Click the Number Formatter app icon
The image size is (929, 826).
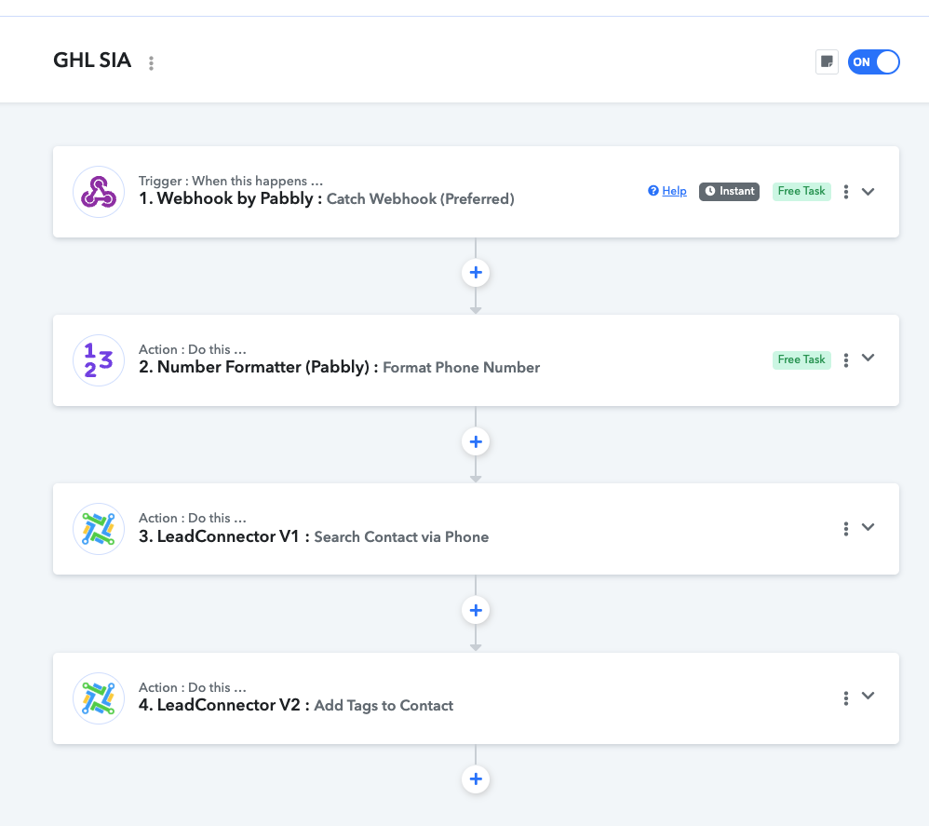(99, 360)
